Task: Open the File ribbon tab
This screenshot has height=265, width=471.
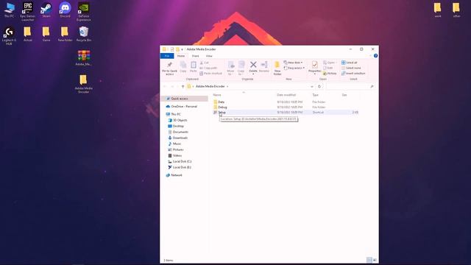Action: pyautogui.click(x=167, y=56)
